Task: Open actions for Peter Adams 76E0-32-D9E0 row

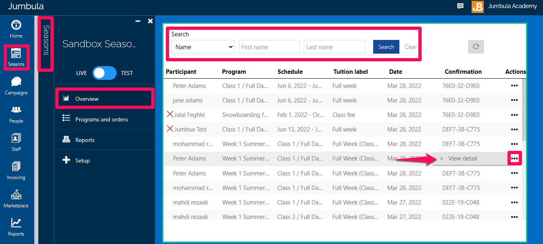Action: pos(514,86)
